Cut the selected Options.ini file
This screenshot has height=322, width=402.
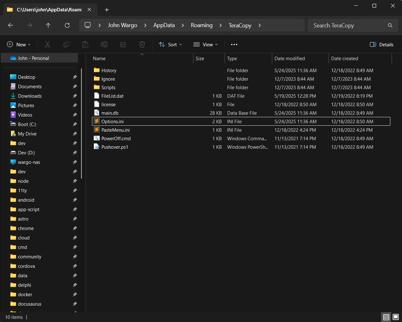(48, 44)
